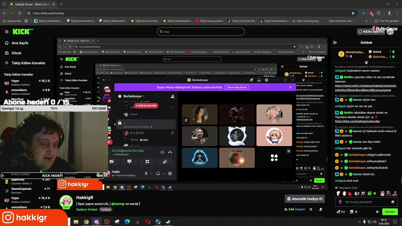Toggle Discord headphones deafen near Hakkı
This screenshot has width=402, height=226.
click(158, 174)
